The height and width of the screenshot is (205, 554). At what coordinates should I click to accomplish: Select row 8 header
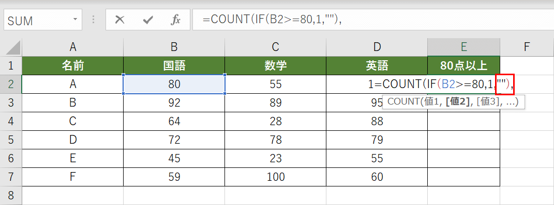tap(11, 195)
